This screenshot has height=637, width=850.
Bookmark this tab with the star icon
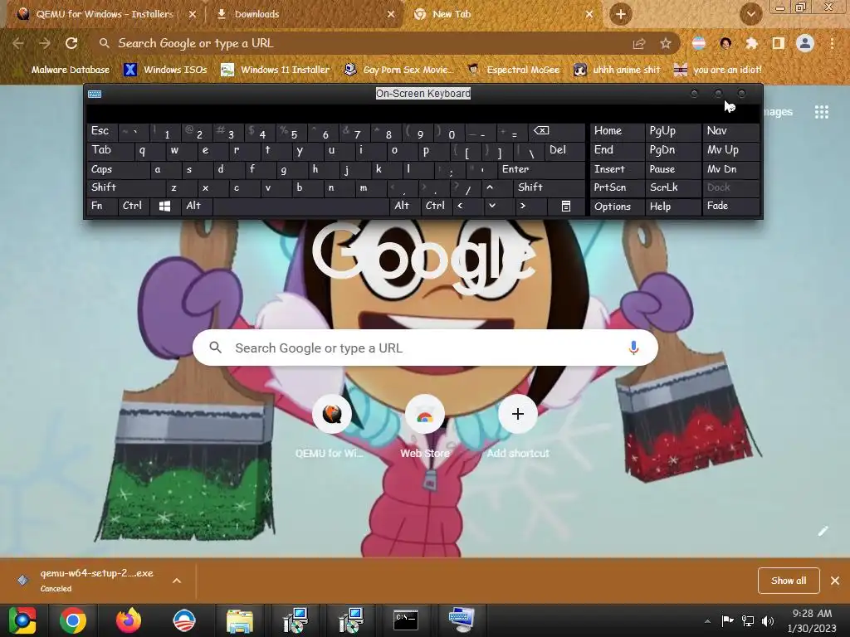tap(666, 43)
